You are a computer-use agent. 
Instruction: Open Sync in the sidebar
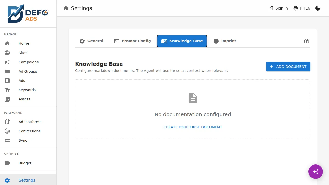pyautogui.click(x=28, y=140)
